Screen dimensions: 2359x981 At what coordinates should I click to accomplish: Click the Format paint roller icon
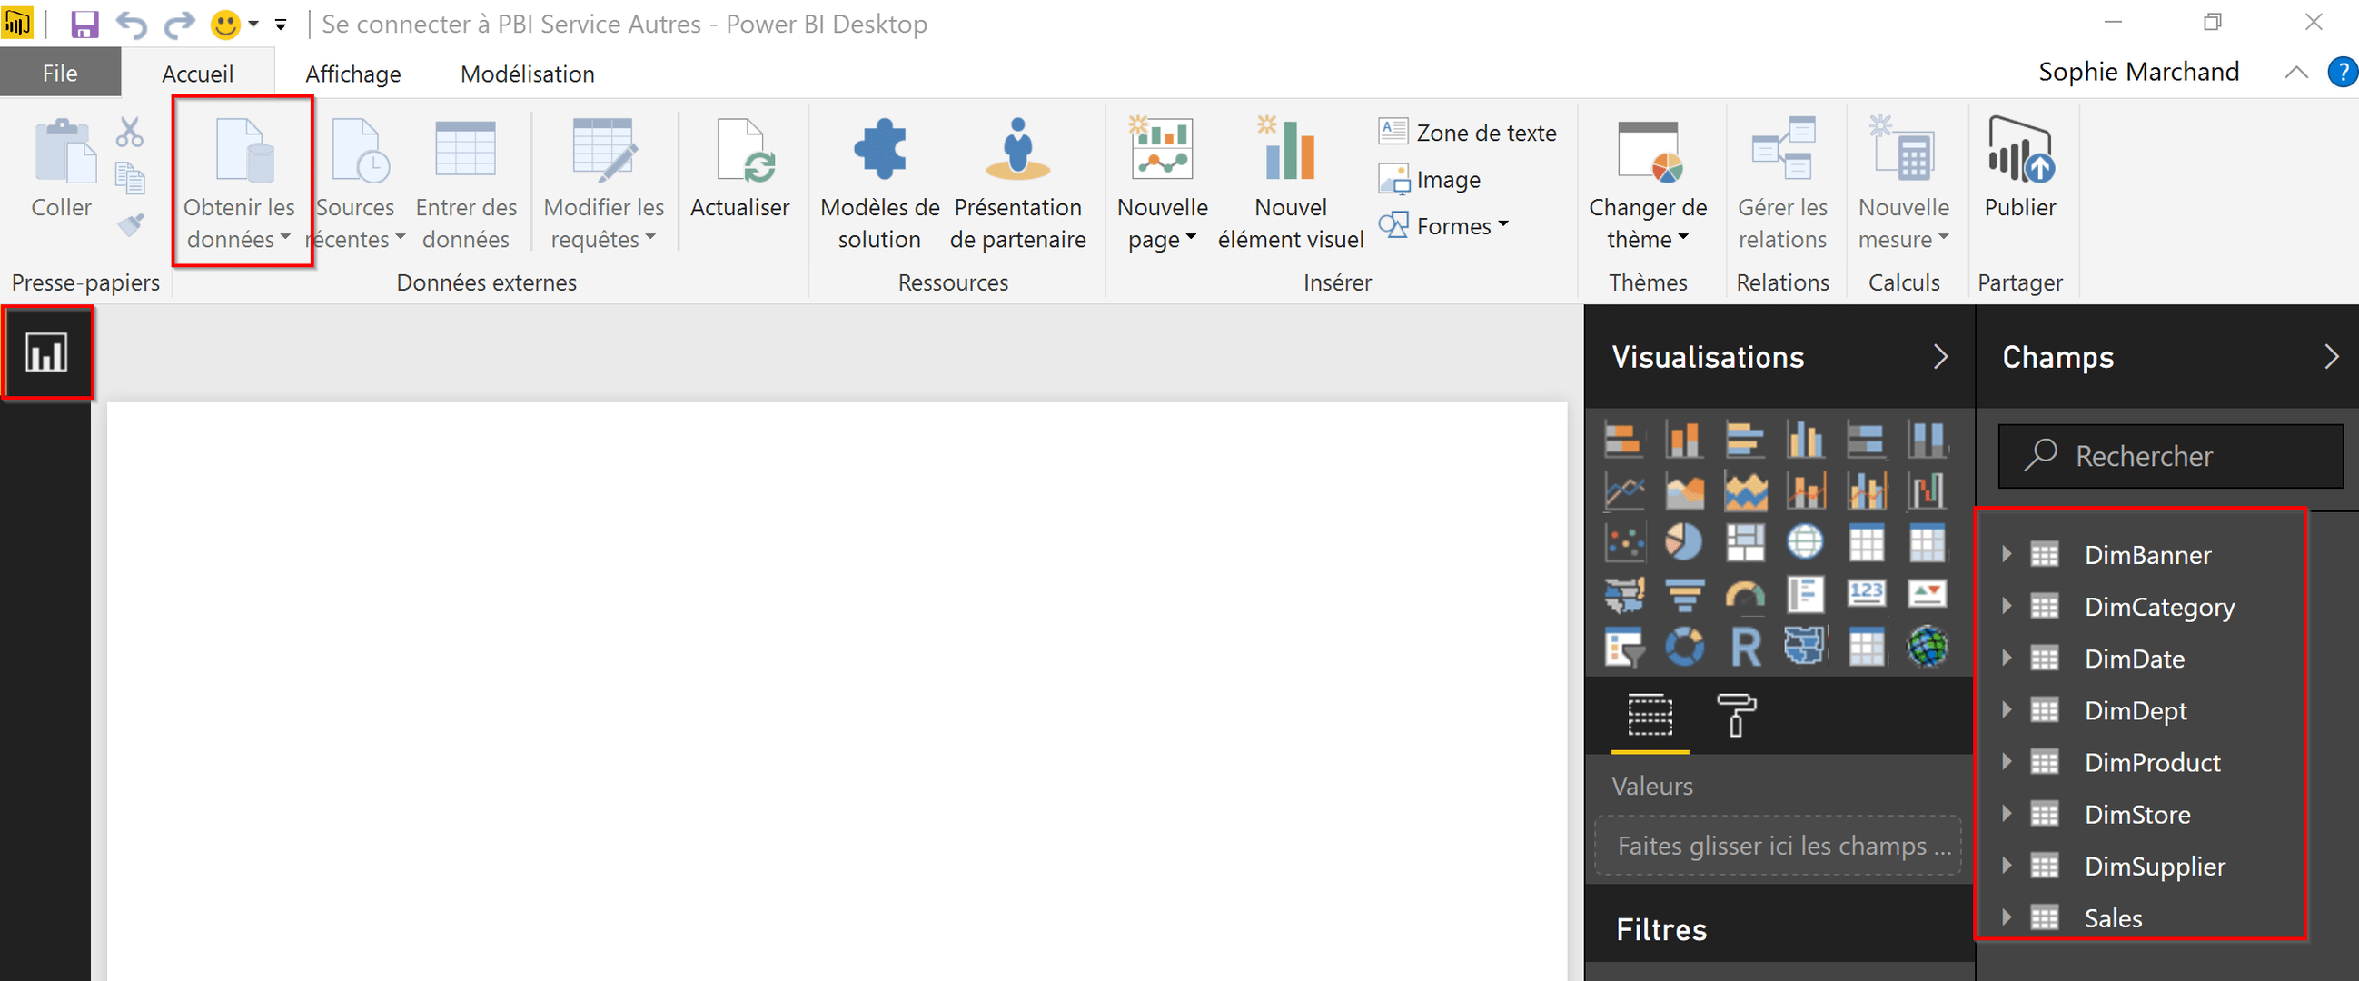pyautogui.click(x=1735, y=715)
